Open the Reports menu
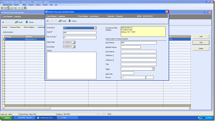Image resolution: width=215 pixels, height=121 pixels. pos(31,5)
